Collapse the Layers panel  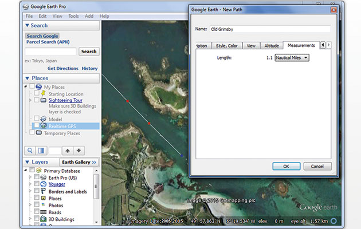pos(27,162)
